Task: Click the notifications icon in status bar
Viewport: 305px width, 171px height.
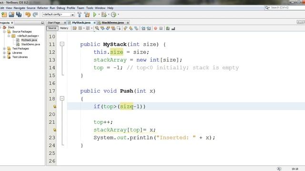Action: tap(279, 169)
